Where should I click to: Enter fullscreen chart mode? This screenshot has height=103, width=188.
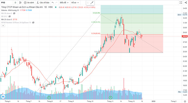point(181,2)
